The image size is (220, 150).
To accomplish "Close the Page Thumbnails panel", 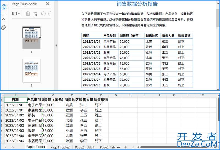I will (48, 4).
